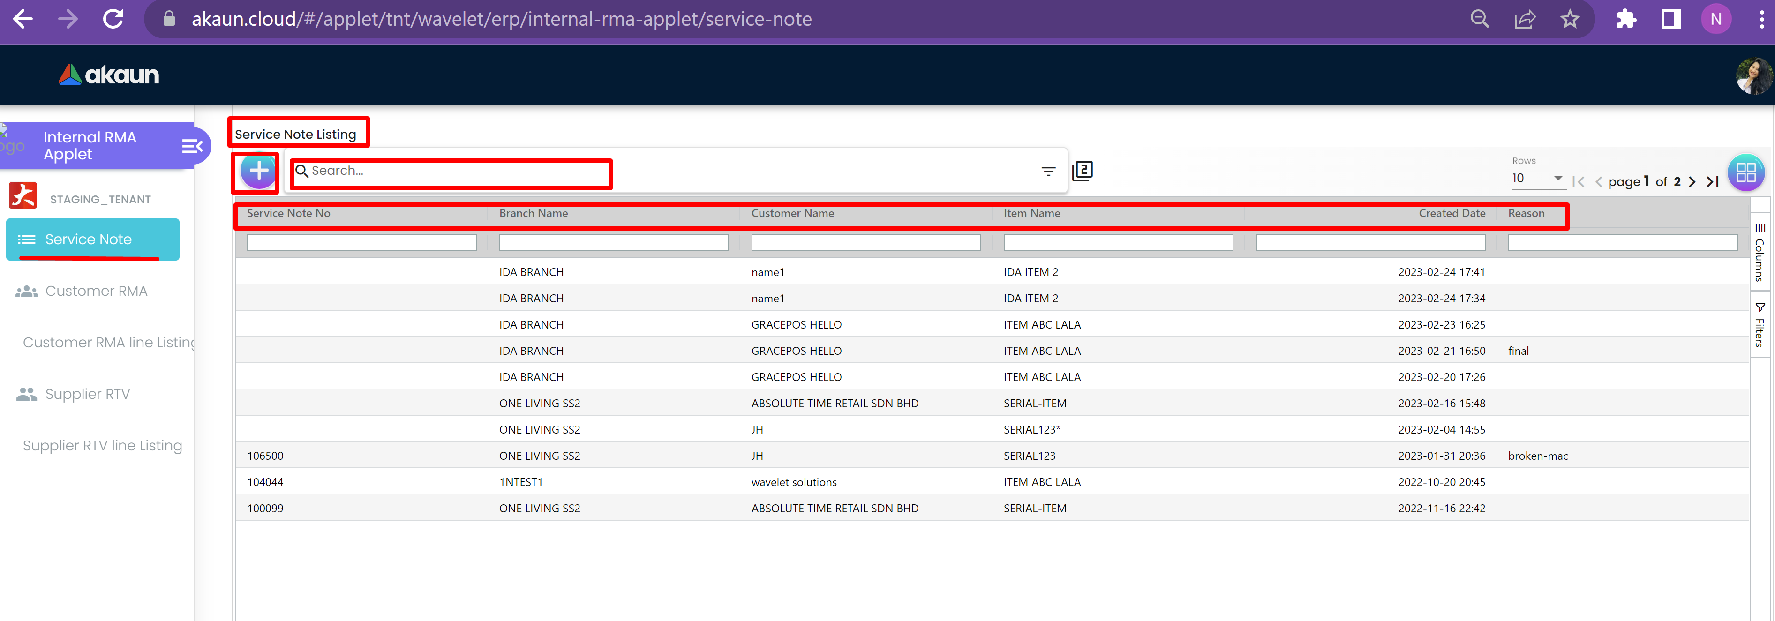Open Customer RMA menu item
Image resolution: width=1775 pixels, height=621 pixels.
coord(96,291)
